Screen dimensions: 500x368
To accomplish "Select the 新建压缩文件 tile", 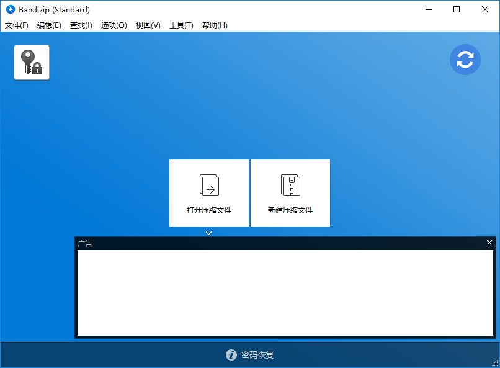I will 290,193.
